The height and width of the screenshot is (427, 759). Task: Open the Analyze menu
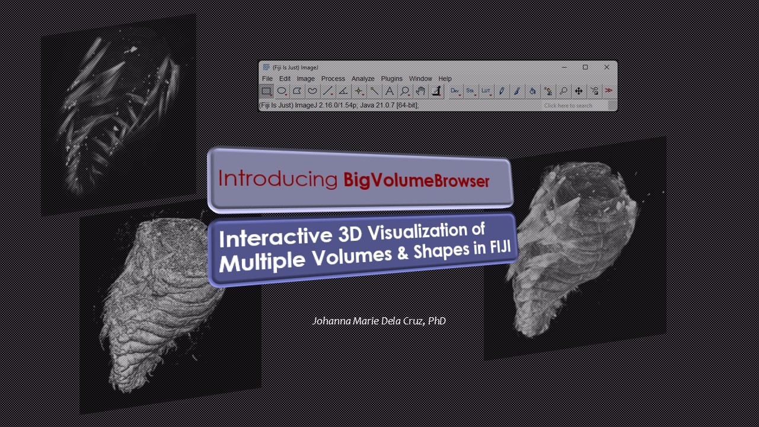[x=363, y=78]
